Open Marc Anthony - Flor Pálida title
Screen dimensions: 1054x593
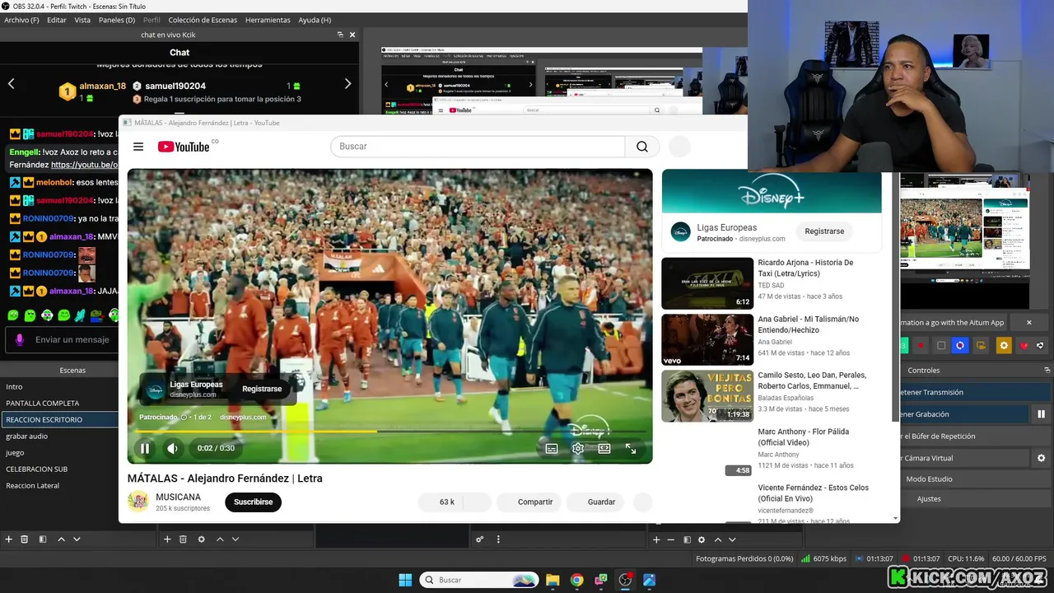pos(804,437)
